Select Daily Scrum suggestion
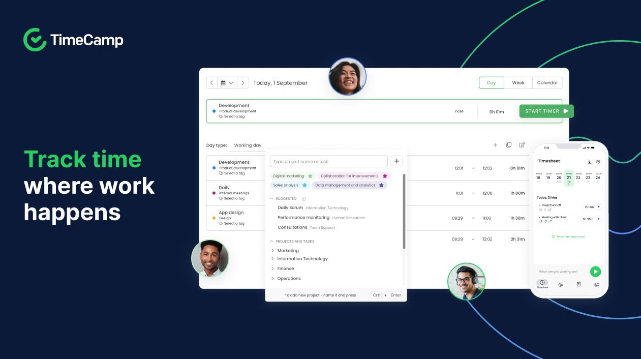The height and width of the screenshot is (359, 641). pos(313,207)
